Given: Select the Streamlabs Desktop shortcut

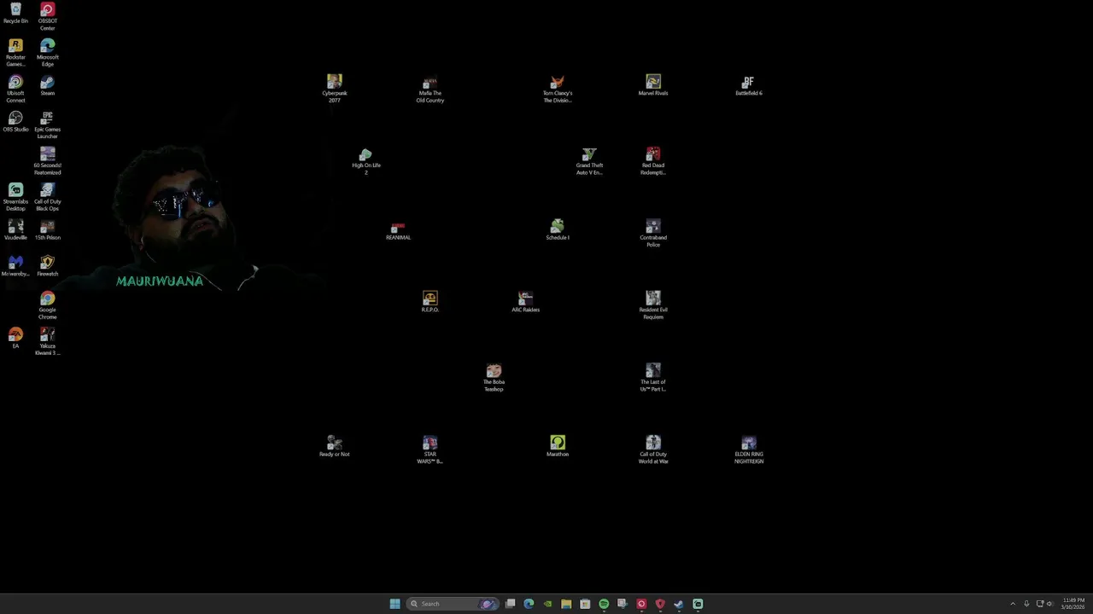Looking at the screenshot, I should (15, 198).
